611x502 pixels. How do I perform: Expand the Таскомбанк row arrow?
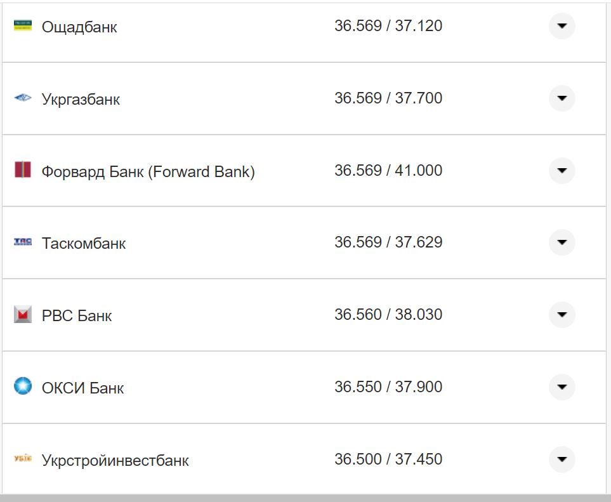click(x=562, y=242)
